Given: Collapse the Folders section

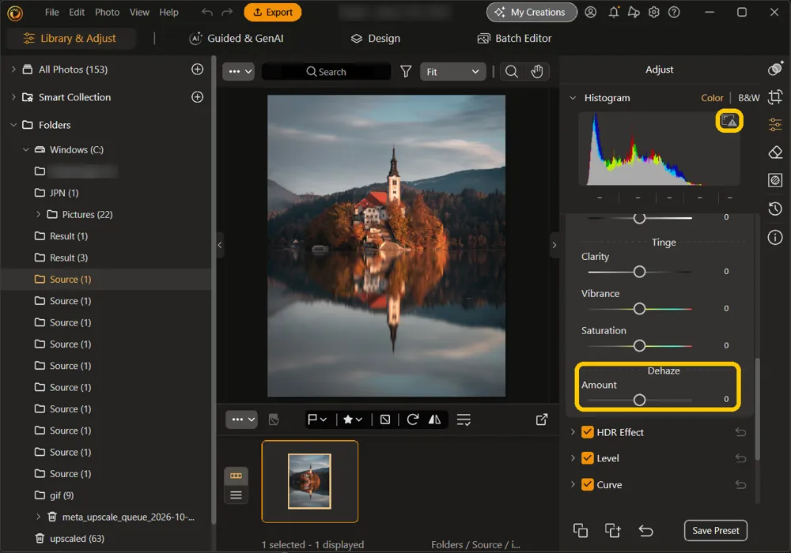Looking at the screenshot, I should [x=13, y=125].
